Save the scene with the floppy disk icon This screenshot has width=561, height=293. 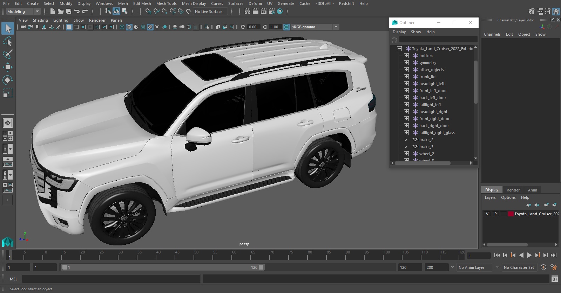(x=69, y=12)
